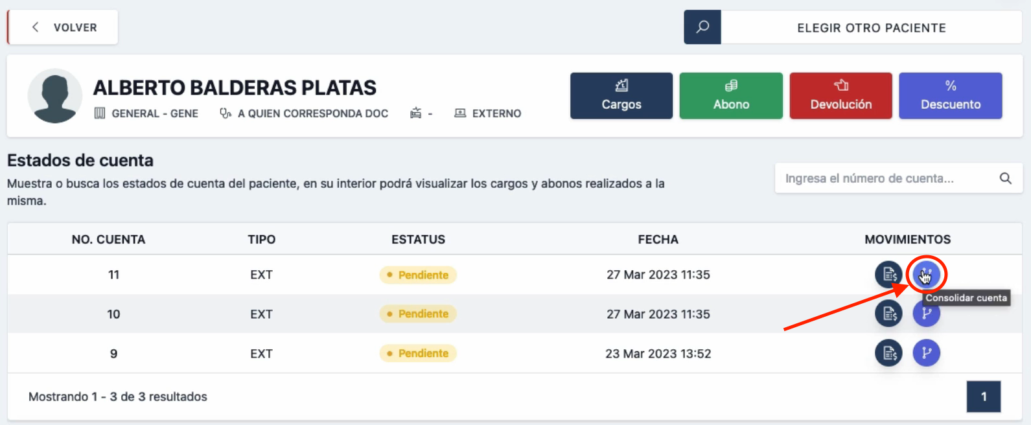Screen dimensions: 1031x425
Task: Open account statement for account 10
Action: pyautogui.click(x=888, y=314)
